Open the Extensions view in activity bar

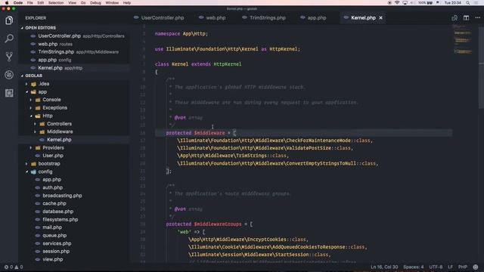[9, 93]
